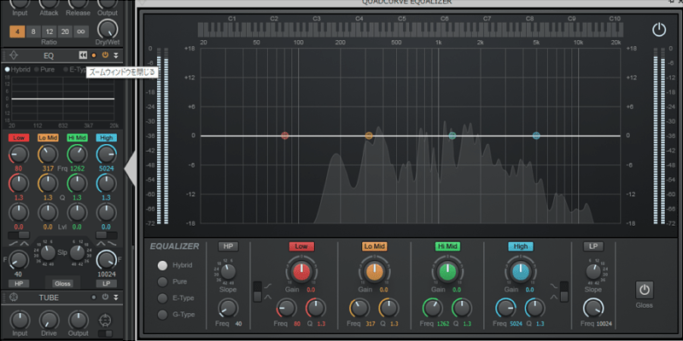Enable the LP filter button in fly-out
Screen dimensions: 683x341
point(593,246)
